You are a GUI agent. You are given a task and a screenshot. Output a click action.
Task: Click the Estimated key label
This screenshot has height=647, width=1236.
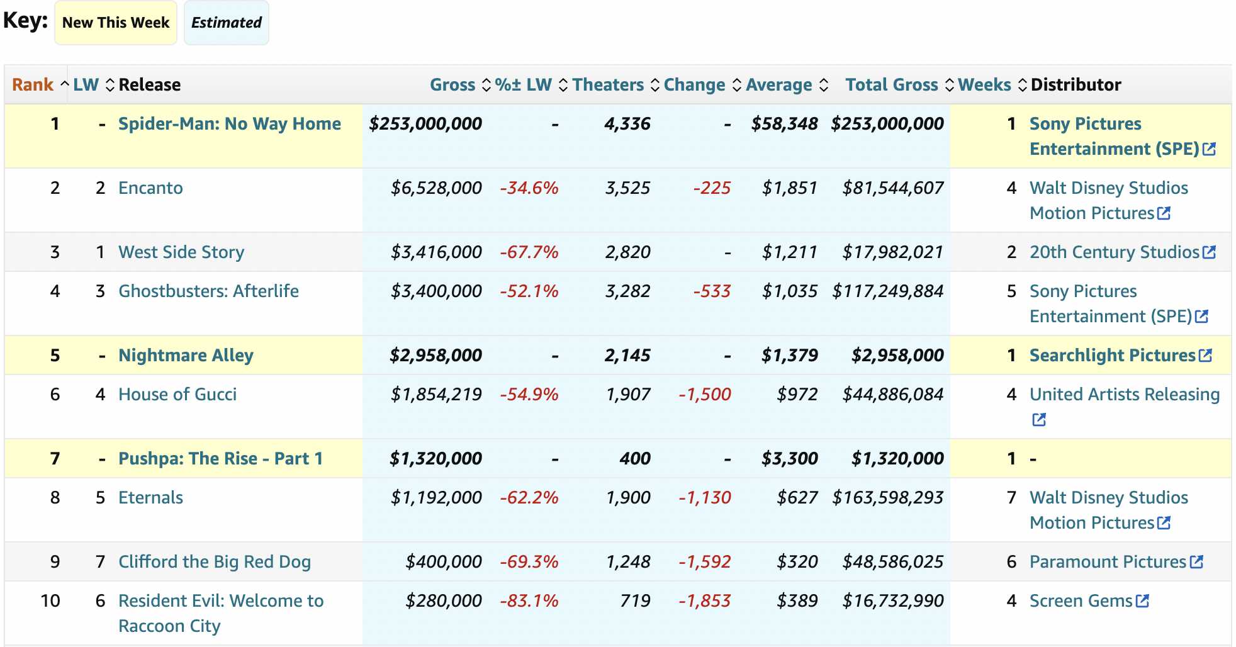(227, 23)
